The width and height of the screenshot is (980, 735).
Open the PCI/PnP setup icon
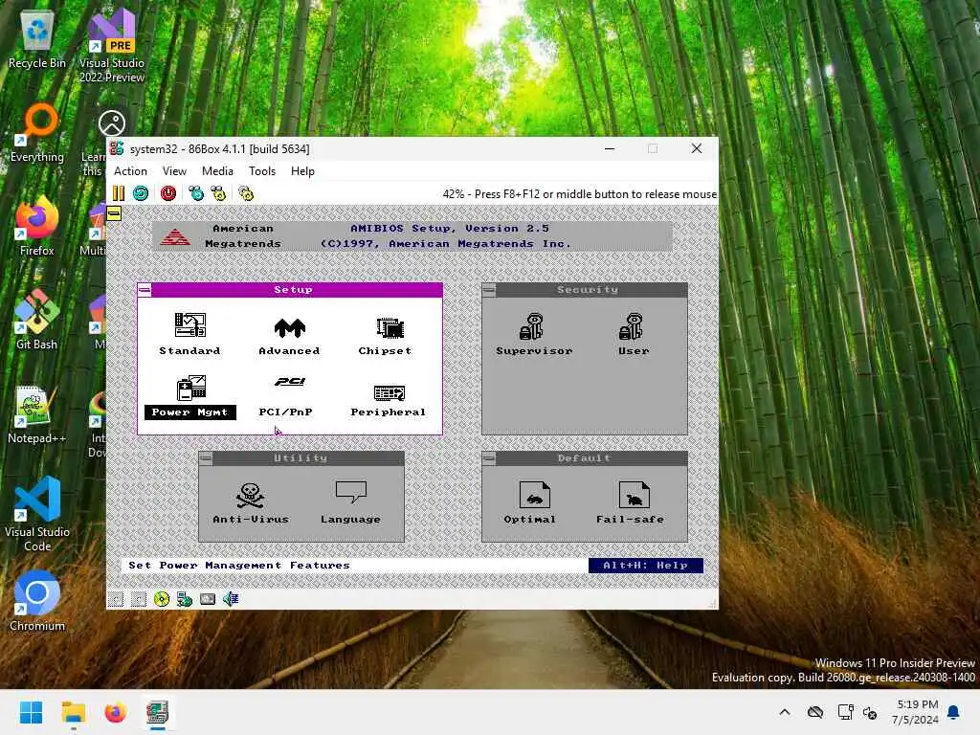[x=286, y=397]
